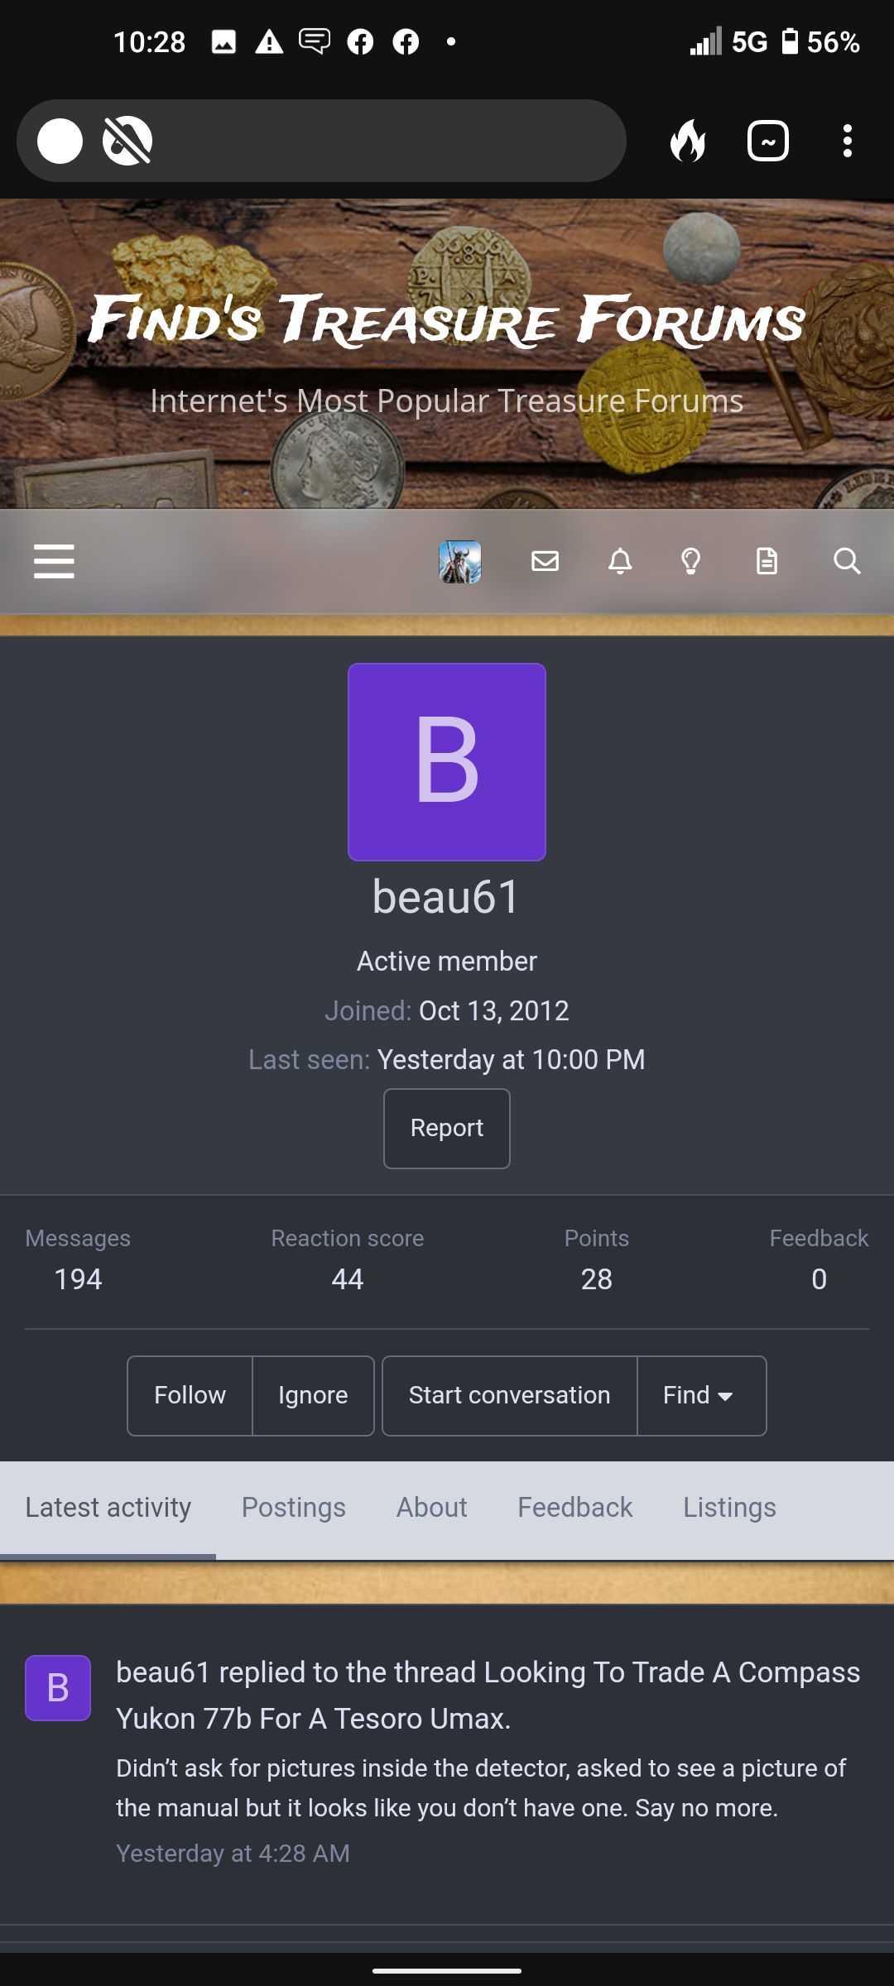
Task: Tap the Android gesture navigation handle
Action: [447, 1970]
